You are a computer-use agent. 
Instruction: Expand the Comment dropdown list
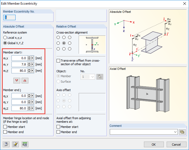tap(175, 132)
